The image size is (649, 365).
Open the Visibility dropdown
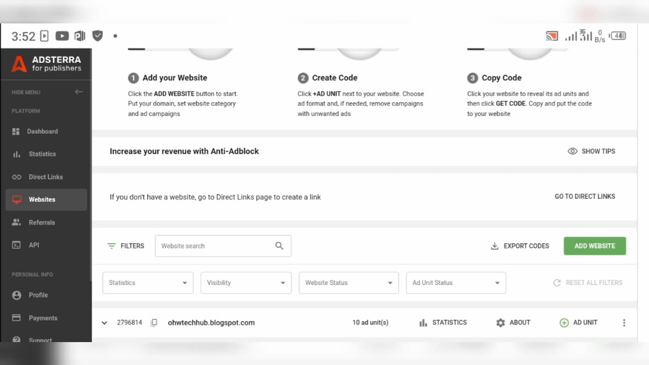[246, 283]
